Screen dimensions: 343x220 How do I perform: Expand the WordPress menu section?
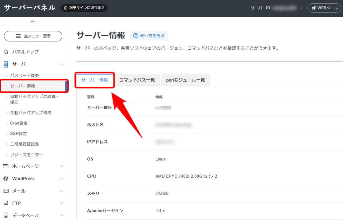(x=62, y=179)
